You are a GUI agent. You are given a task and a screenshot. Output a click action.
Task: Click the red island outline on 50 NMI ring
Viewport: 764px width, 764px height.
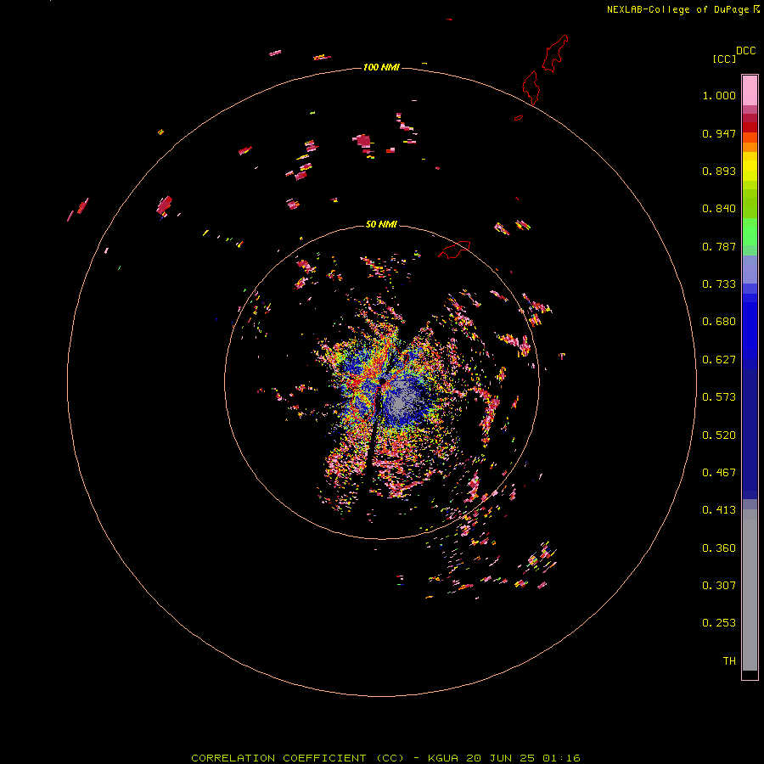(x=454, y=249)
